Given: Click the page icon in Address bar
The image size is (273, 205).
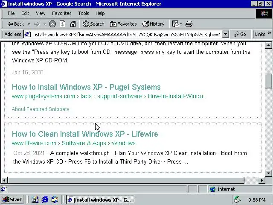Looking at the screenshot, I should 27,34.
